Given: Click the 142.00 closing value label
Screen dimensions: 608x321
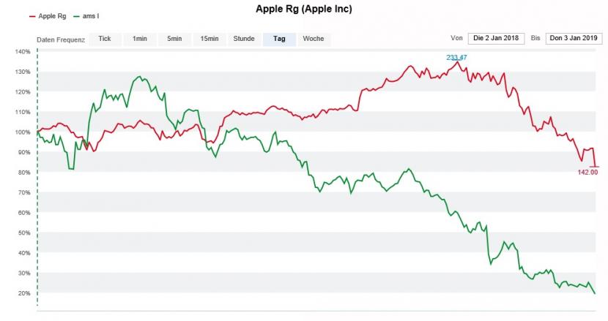Looking at the screenshot, I should (x=588, y=173).
